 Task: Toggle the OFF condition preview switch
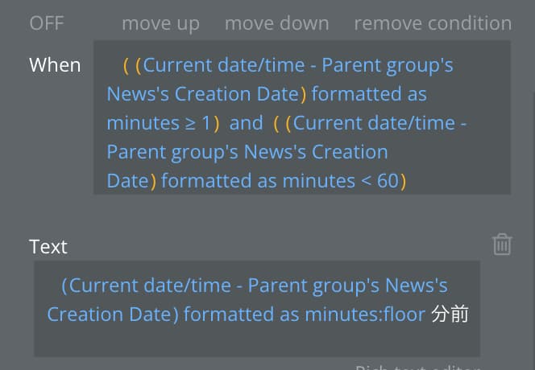47,23
